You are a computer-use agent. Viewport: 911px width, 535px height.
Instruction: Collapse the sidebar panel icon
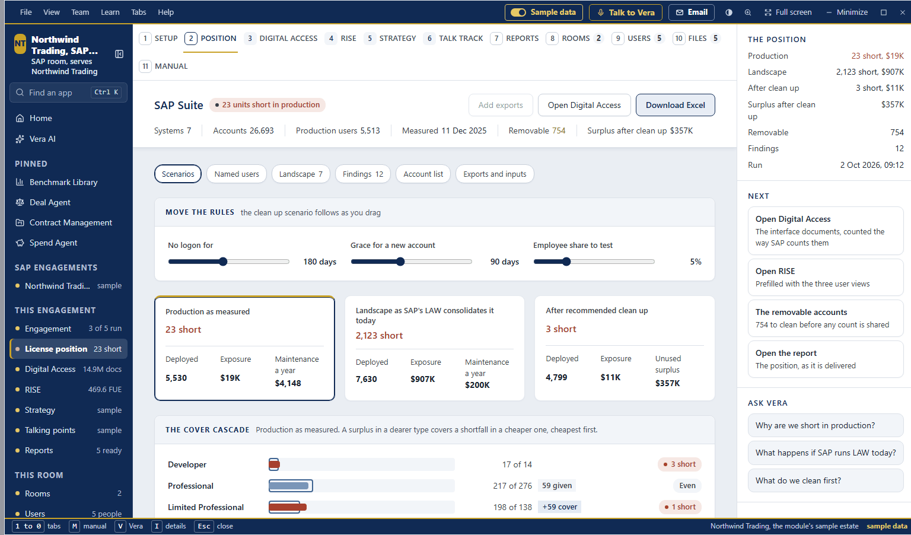coord(119,54)
